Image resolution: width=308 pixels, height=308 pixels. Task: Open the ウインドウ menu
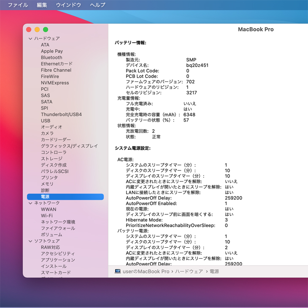(68, 5)
